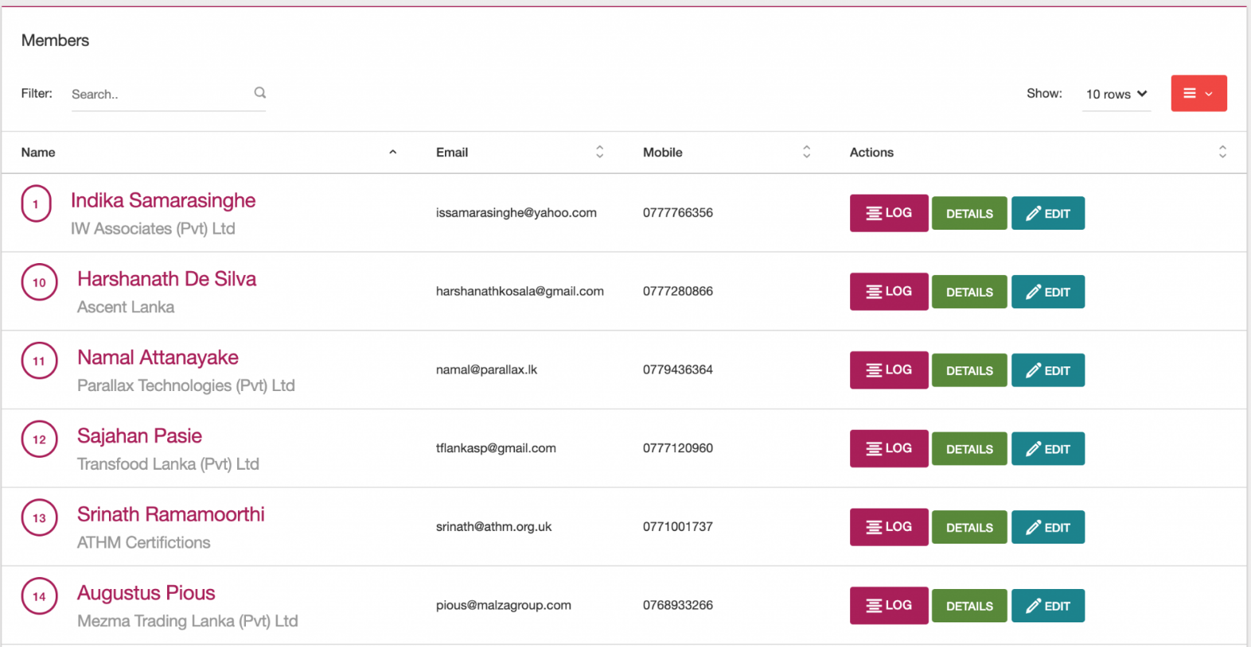Click number 14 circle badge
This screenshot has height=647, width=1251.
(x=39, y=597)
